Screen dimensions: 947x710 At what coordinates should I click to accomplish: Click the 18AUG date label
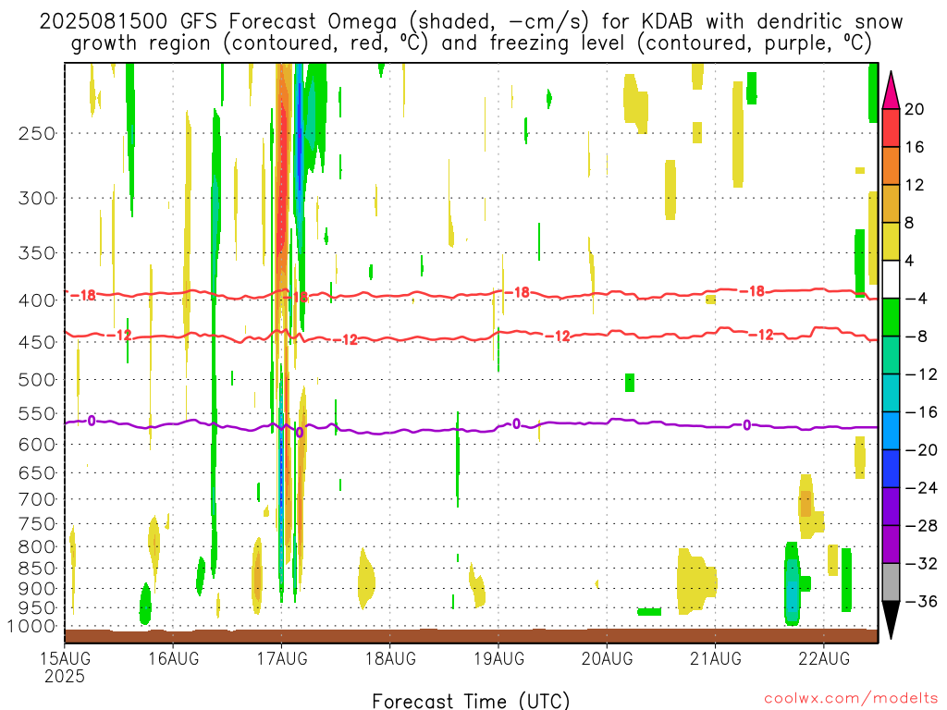[390, 658]
